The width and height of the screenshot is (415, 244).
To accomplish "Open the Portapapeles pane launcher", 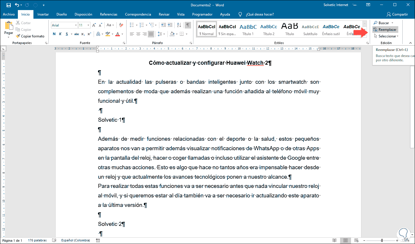I will (46, 43).
